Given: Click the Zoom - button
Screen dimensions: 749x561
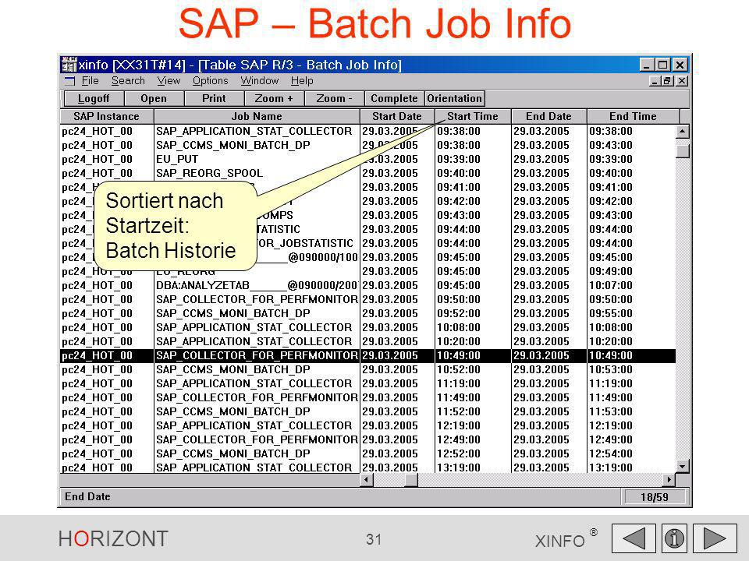Looking at the screenshot, I should 334,99.
